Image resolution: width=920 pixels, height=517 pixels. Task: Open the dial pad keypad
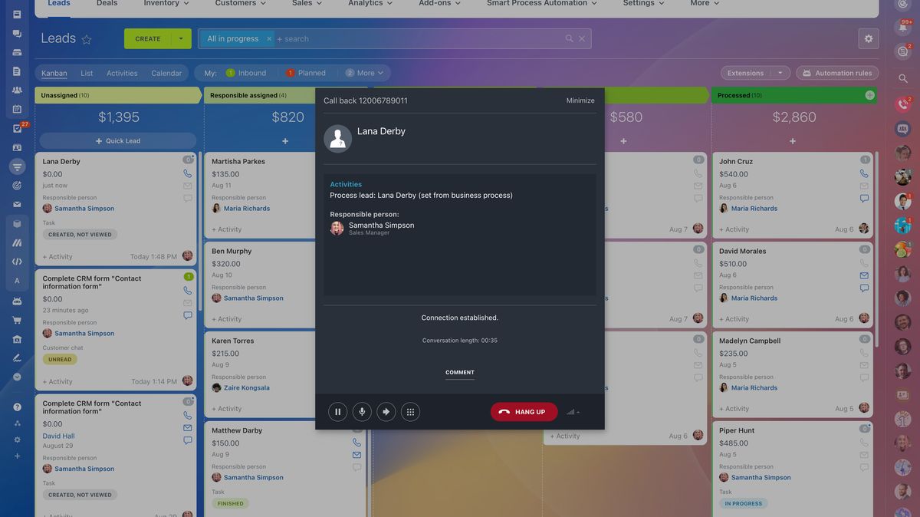[x=410, y=412]
